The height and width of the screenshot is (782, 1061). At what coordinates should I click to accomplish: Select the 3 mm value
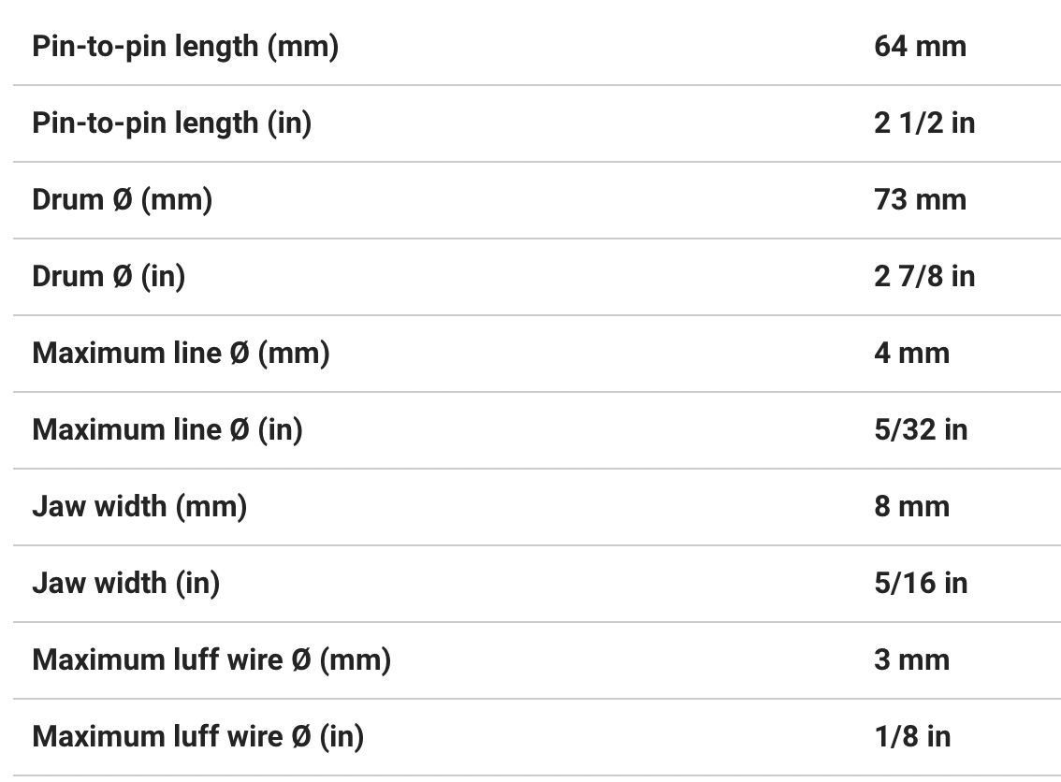click(x=911, y=659)
